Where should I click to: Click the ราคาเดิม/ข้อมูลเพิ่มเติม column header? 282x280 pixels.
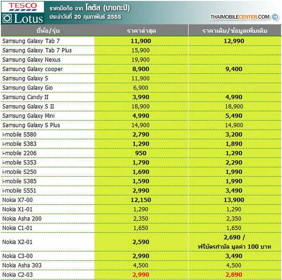pyautogui.click(x=235, y=31)
